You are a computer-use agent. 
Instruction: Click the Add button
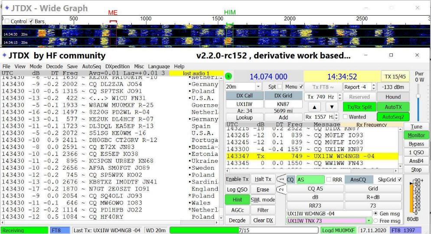click(283, 118)
